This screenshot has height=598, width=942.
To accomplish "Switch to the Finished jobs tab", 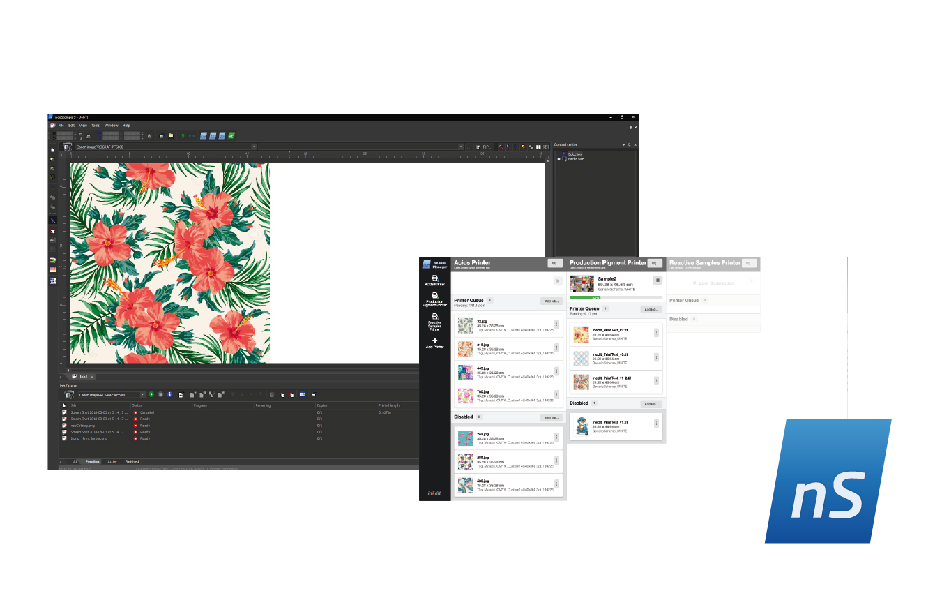I will [x=132, y=461].
